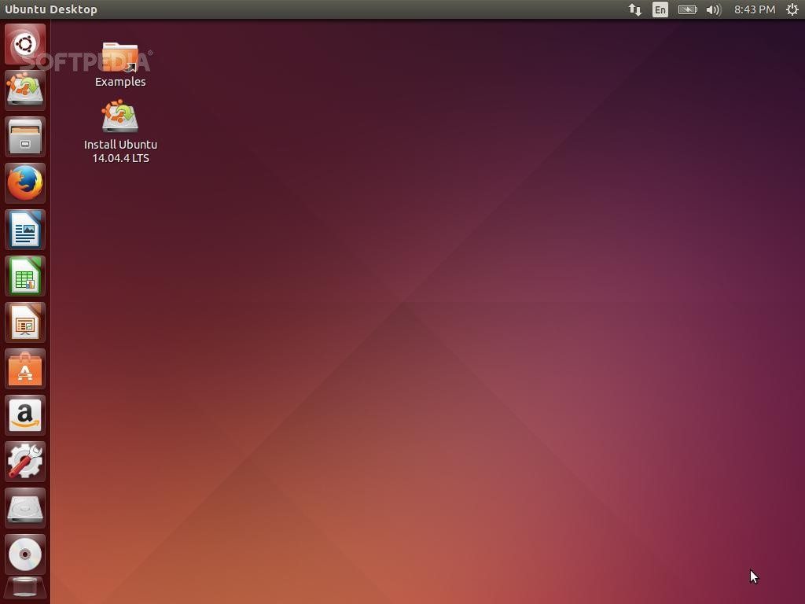Open the system power gear menu
The width and height of the screenshot is (805, 604).
[x=792, y=9]
